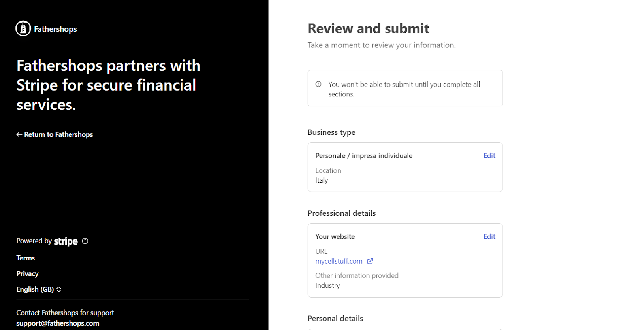Viewport: 632px width, 330px height.
Task: Email support@fathershops.com
Action: 58,323
